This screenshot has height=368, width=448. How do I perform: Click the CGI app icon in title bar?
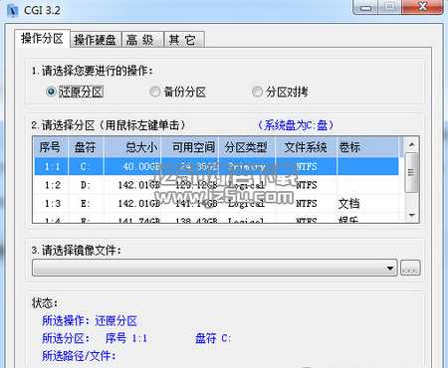13,10
